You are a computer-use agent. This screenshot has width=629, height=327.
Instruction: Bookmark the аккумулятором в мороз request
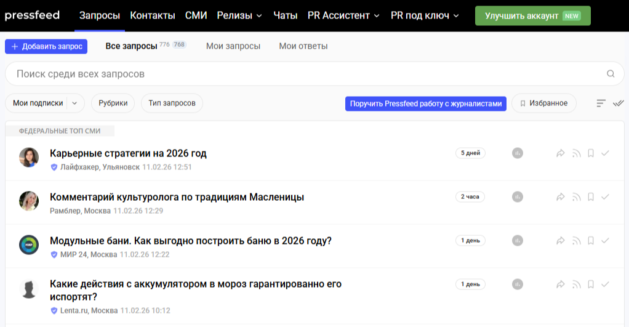[590, 285]
